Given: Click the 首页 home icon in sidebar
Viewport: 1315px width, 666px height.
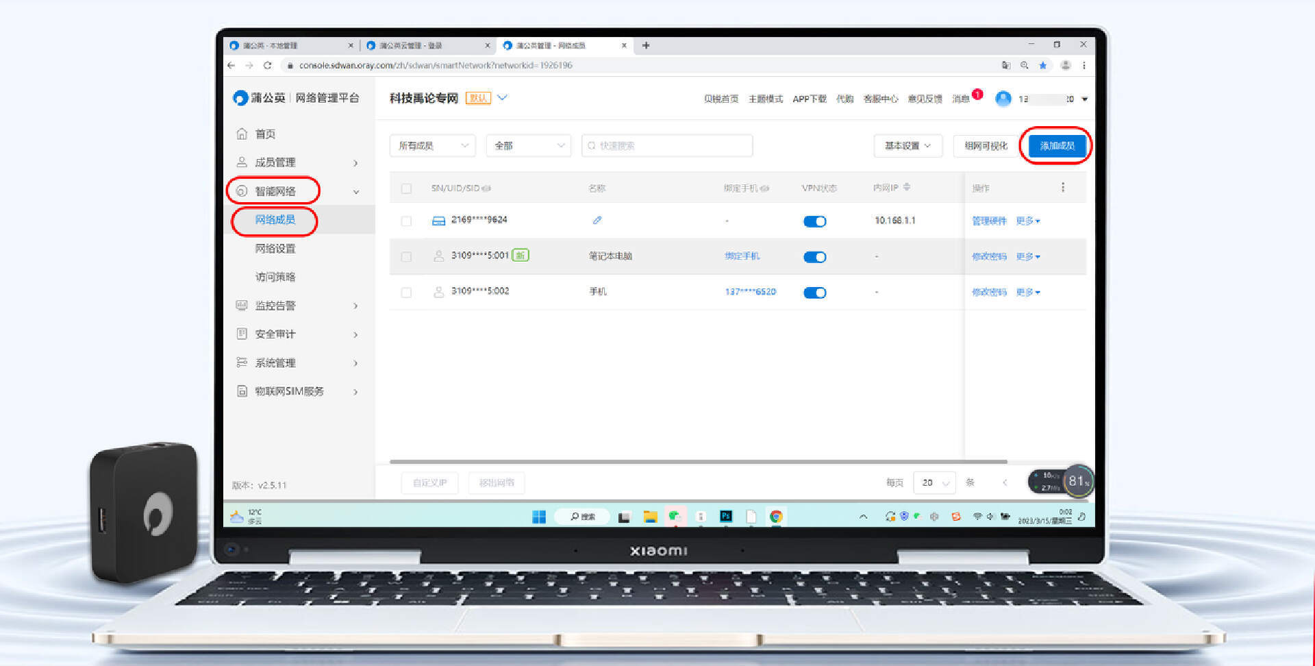Looking at the screenshot, I should 242,134.
